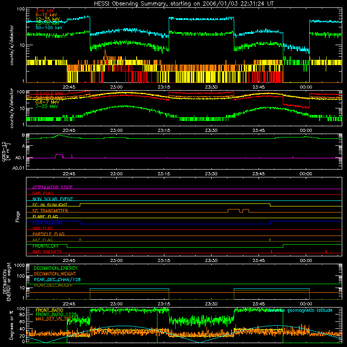This screenshot has width=347, height=347.
Task: Click the 12-25 keV legend label
Action: tap(48, 19)
